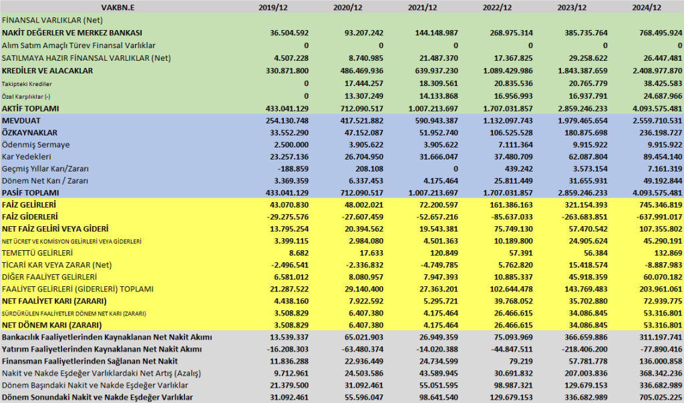Click value 2.408.977.870 in Krediler row
The image size is (684, 403).
click(x=656, y=71)
